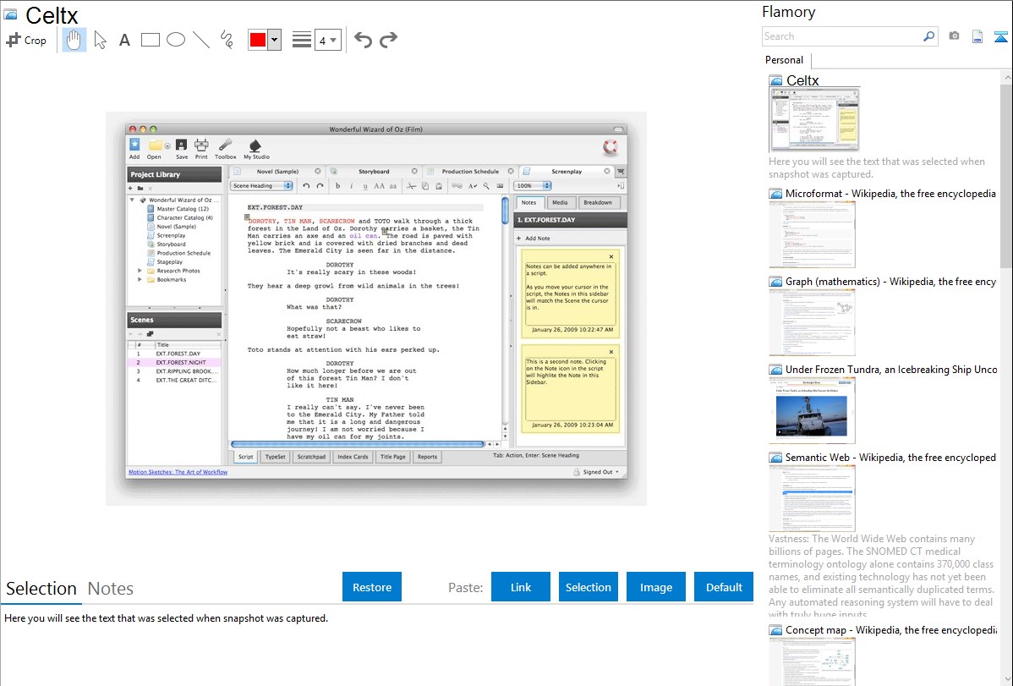Viewport: 1013px width, 686px height.
Task: Toggle the hand pan tool
Action: click(x=74, y=40)
